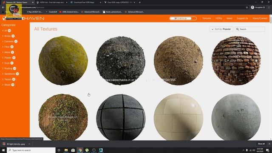Open the brown sandy soil texture sphere

[178, 60]
